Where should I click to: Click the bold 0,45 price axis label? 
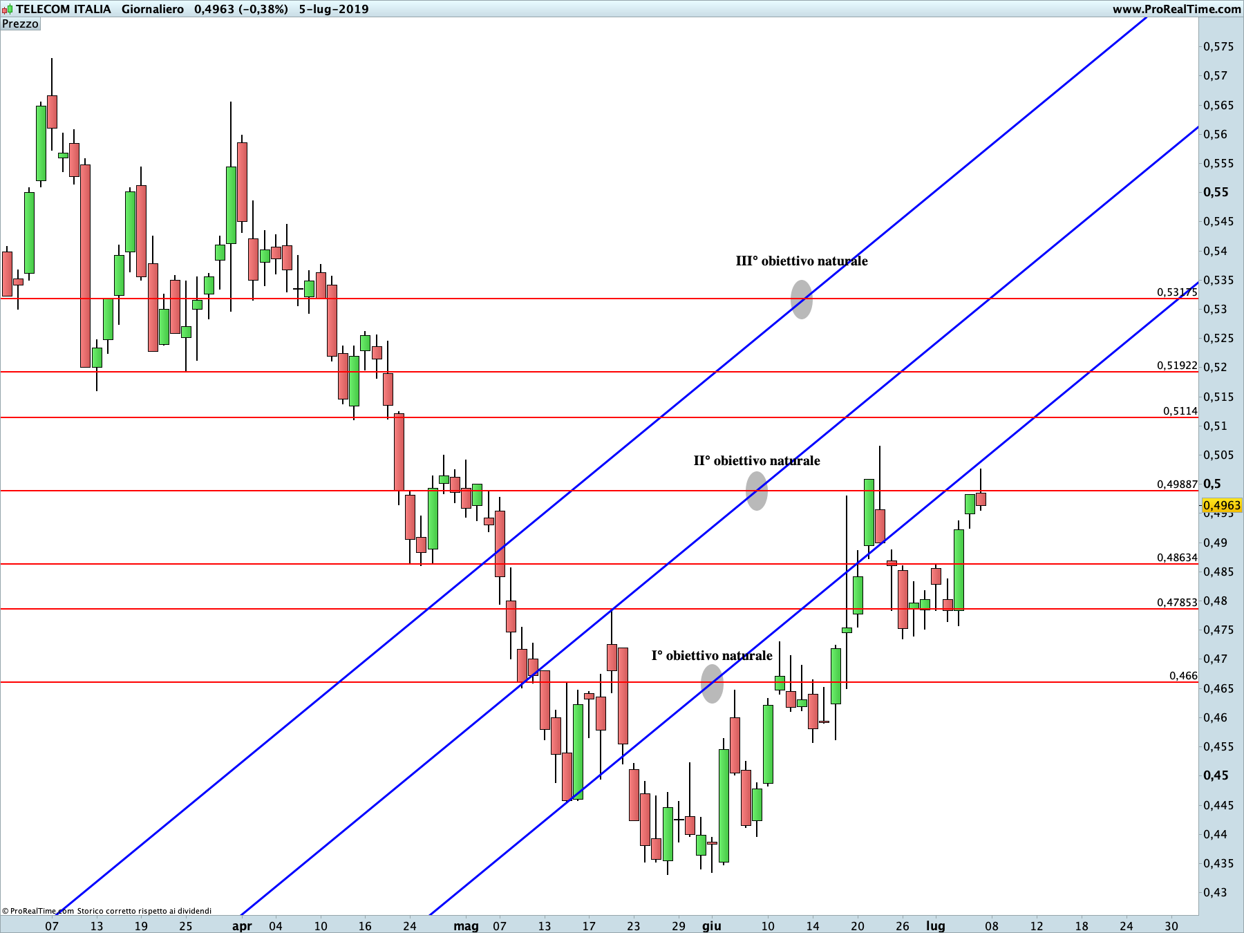(1216, 775)
